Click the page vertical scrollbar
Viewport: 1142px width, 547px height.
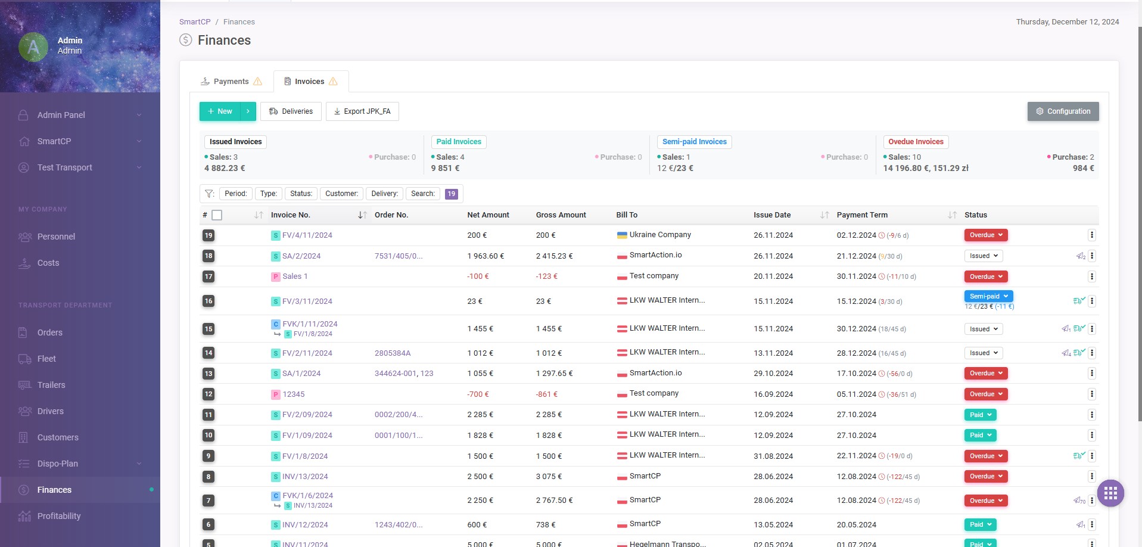[1139, 223]
